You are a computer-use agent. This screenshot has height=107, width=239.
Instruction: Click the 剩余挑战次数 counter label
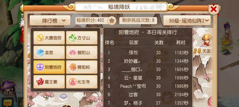pos(138,20)
